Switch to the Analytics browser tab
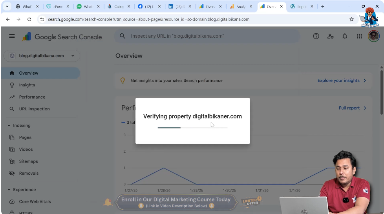The height and width of the screenshot is (214, 384). point(241,7)
